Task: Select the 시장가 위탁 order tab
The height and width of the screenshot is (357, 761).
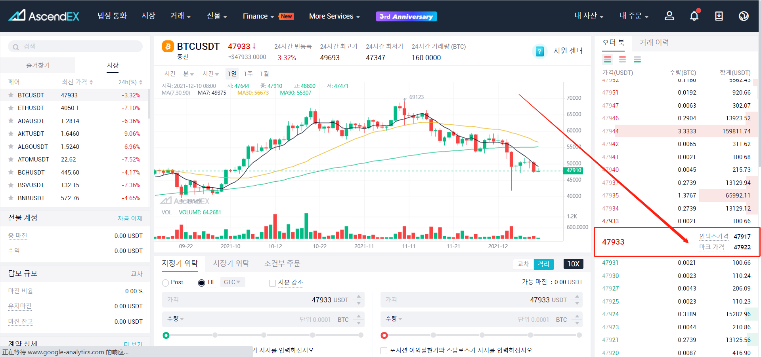Action: point(231,264)
